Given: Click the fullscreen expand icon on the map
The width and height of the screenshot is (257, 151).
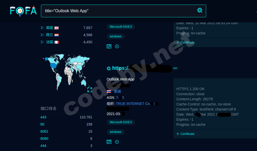Looking at the screenshot, I should coord(89,90).
